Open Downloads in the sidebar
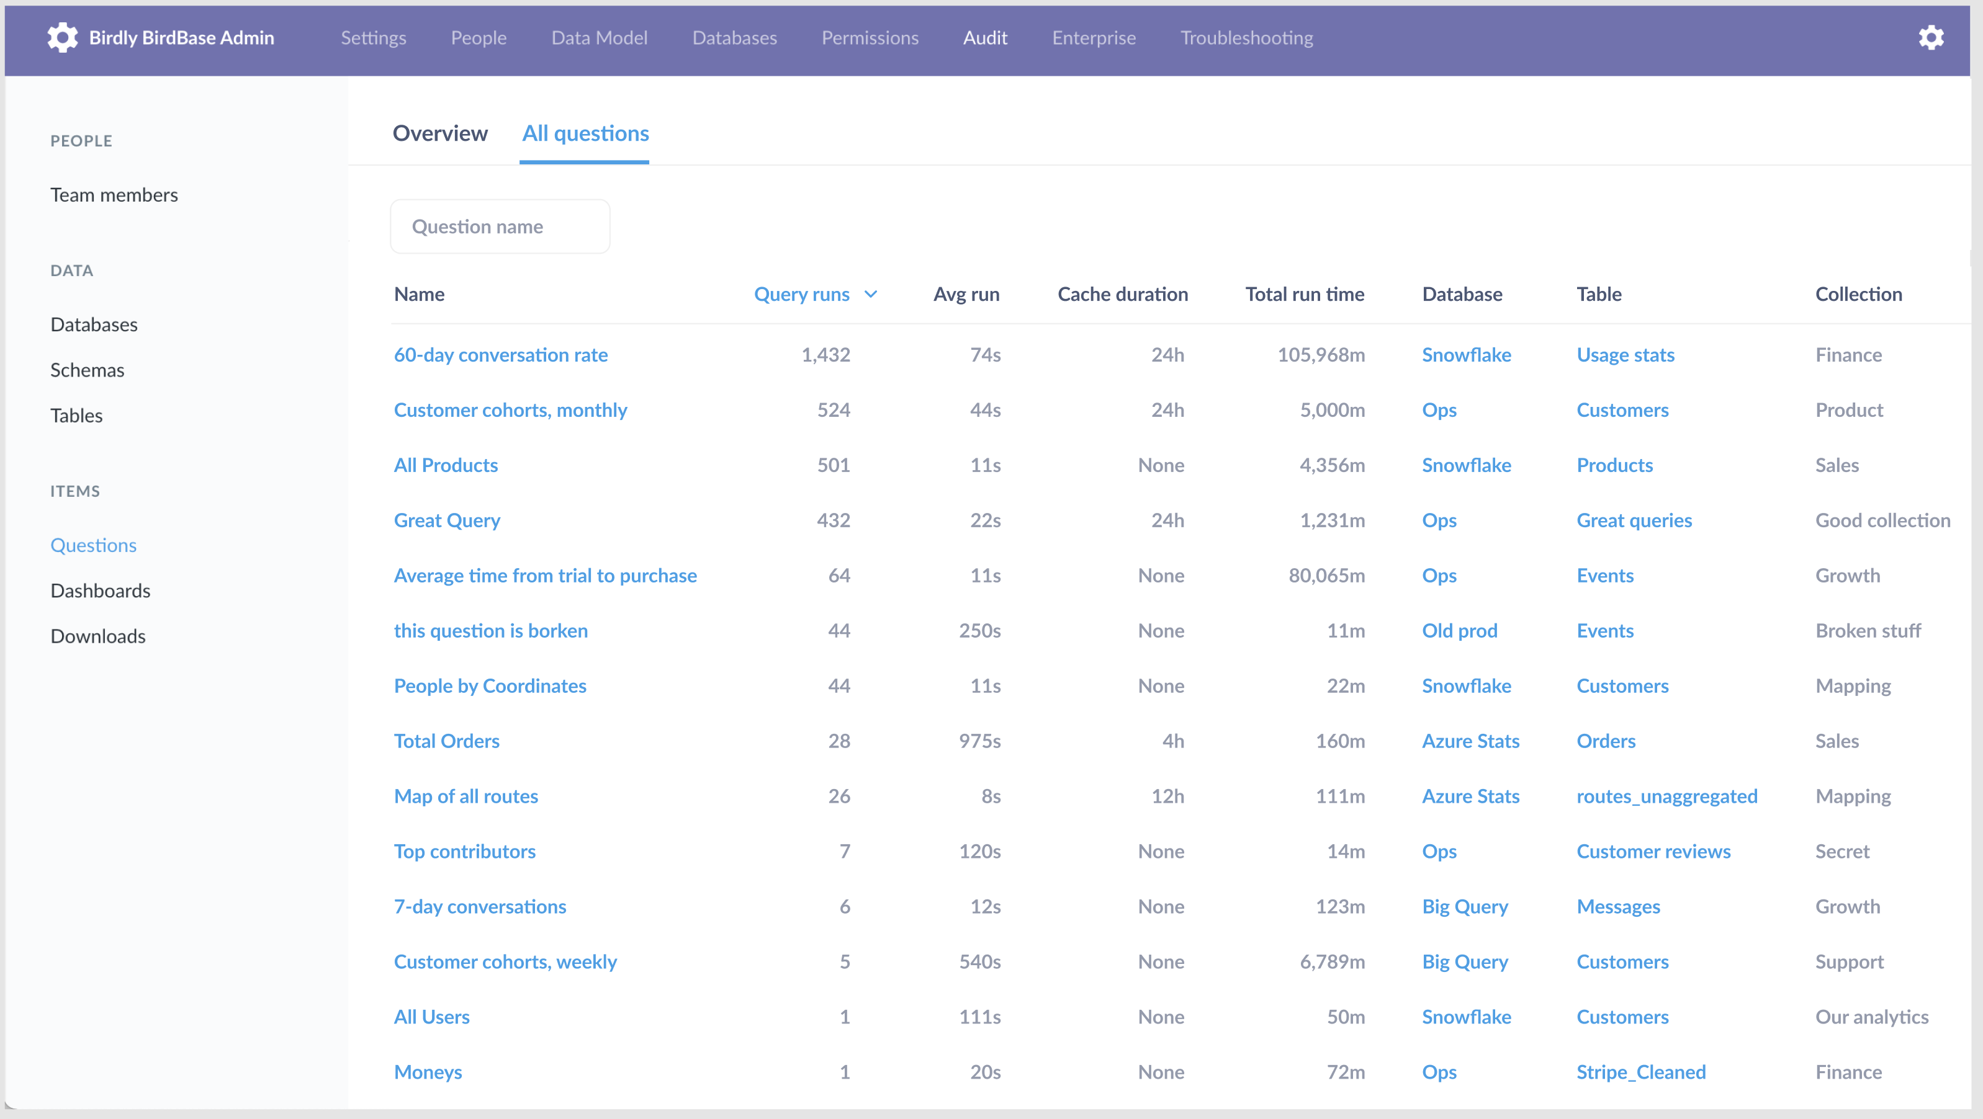This screenshot has width=1983, height=1119. click(98, 636)
